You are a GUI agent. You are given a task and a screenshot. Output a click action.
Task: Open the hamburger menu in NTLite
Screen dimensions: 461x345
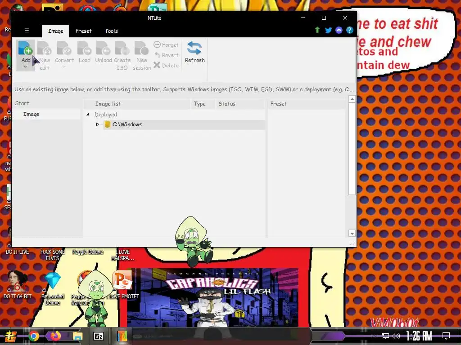point(27,31)
